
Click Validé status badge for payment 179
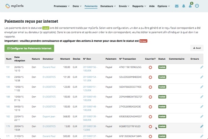click(162, 127)
